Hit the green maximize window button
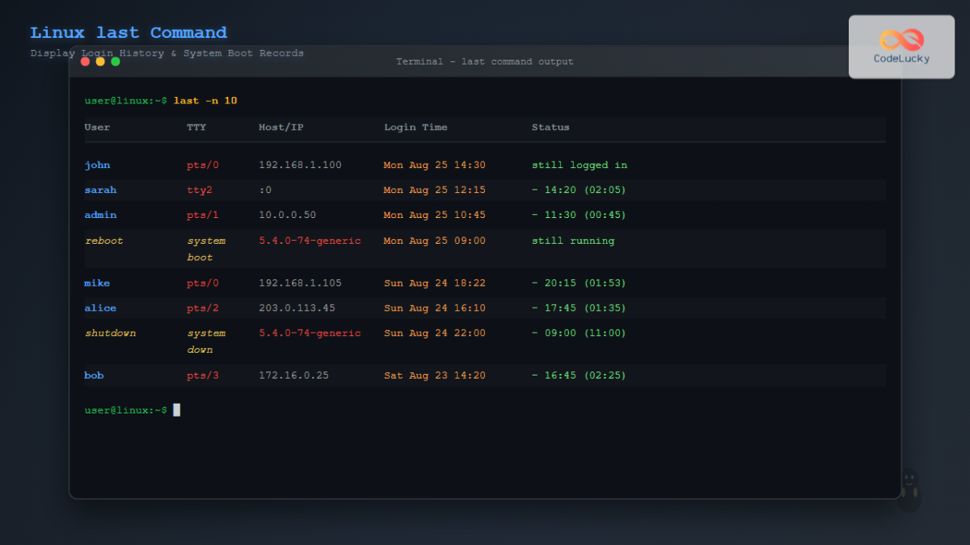The width and height of the screenshot is (970, 545). pos(116,61)
